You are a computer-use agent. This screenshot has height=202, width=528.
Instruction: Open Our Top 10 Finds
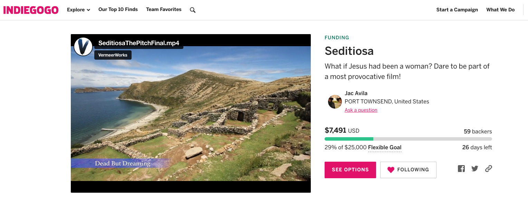click(118, 10)
